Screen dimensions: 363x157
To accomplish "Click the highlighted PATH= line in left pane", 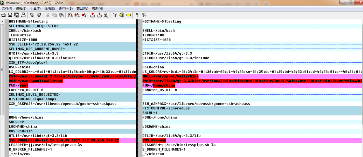I will (73, 76).
